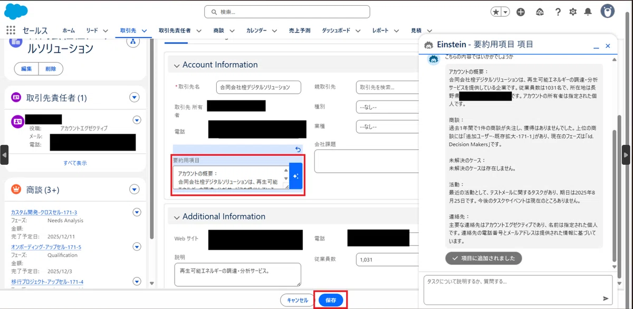
Task: Click the 保存 button
Action: pyautogui.click(x=331, y=300)
